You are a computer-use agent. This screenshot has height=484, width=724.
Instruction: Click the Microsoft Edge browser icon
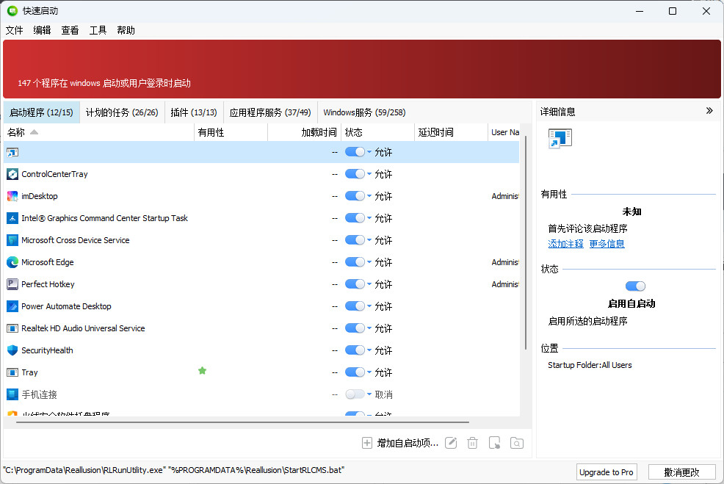[x=12, y=262]
